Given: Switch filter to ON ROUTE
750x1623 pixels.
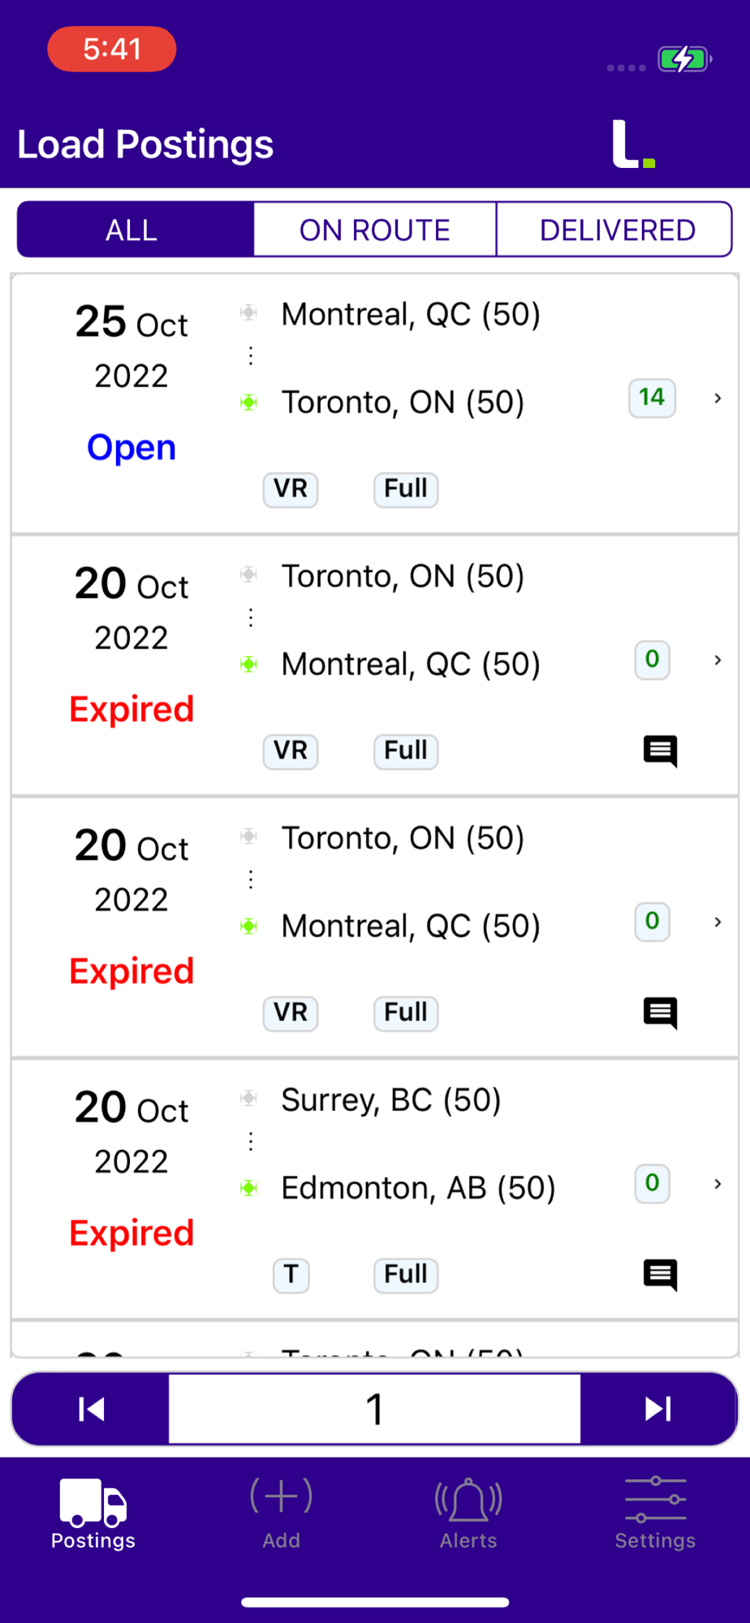Looking at the screenshot, I should [375, 230].
